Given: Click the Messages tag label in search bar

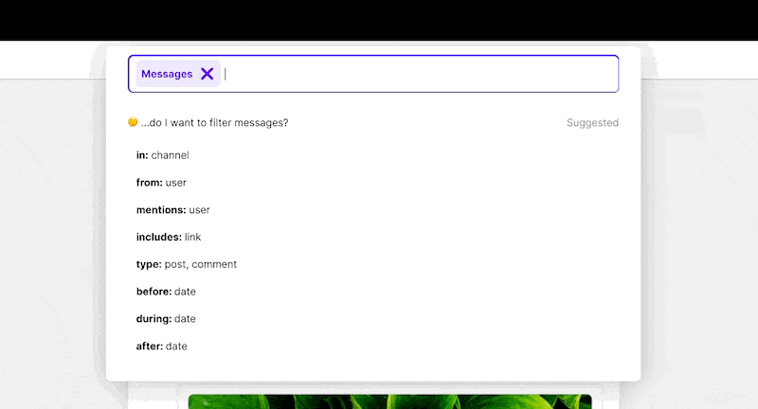Looking at the screenshot, I should click(167, 74).
